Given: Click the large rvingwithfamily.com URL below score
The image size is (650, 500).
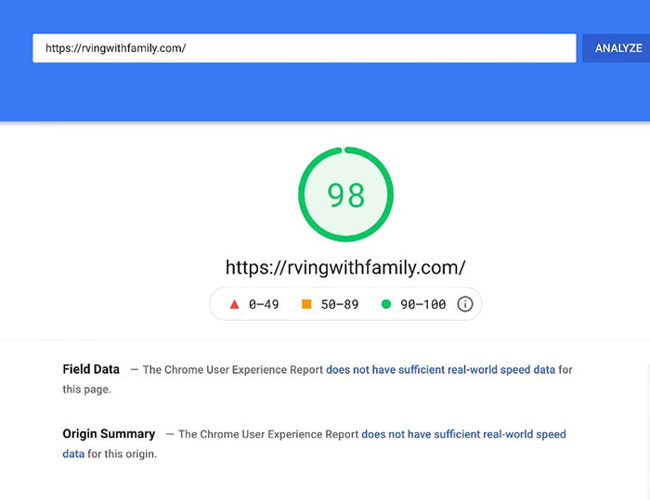Looking at the screenshot, I should click(x=345, y=267).
